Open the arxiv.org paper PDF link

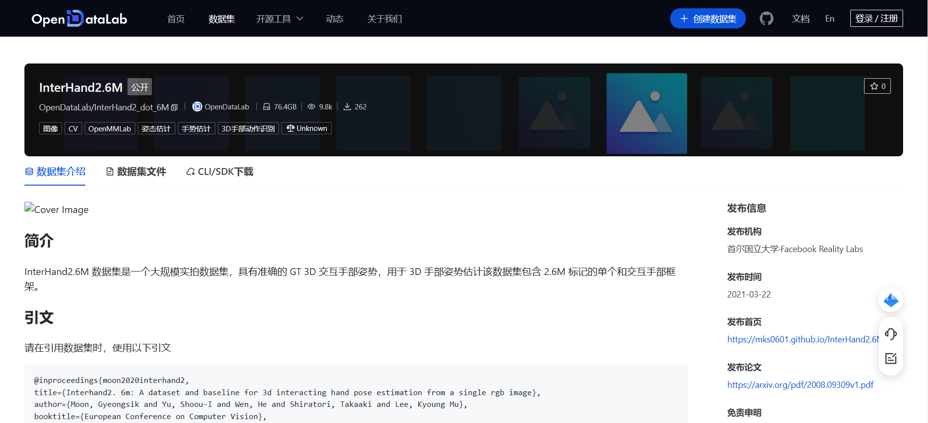click(800, 385)
